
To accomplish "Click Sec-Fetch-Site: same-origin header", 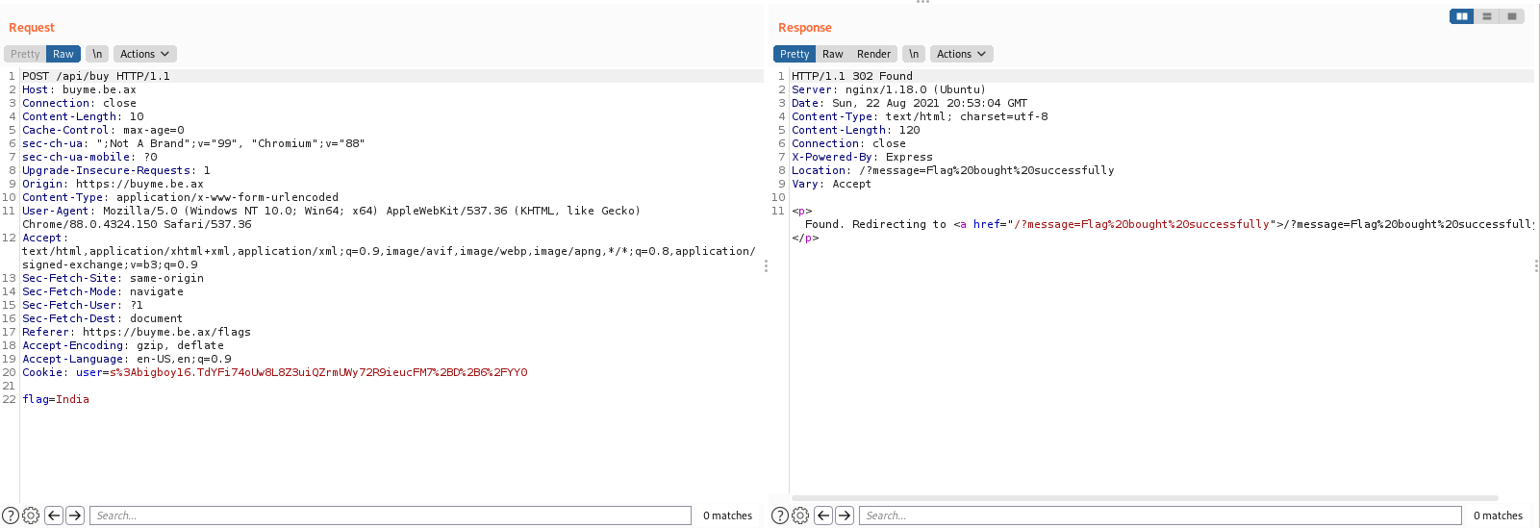I will (114, 278).
